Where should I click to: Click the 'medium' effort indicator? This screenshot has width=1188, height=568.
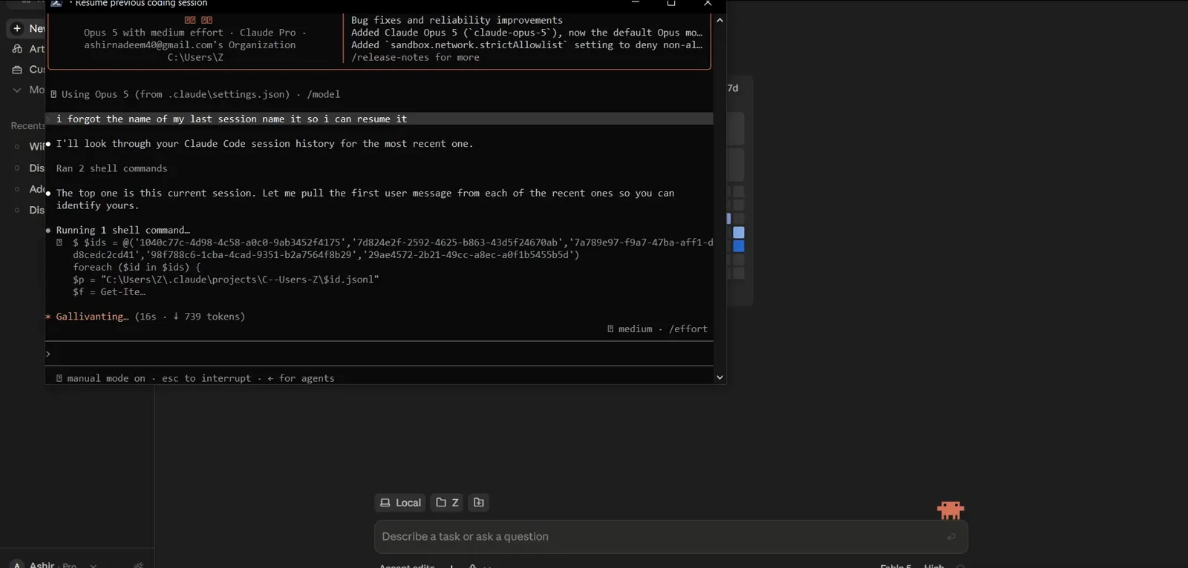point(636,328)
